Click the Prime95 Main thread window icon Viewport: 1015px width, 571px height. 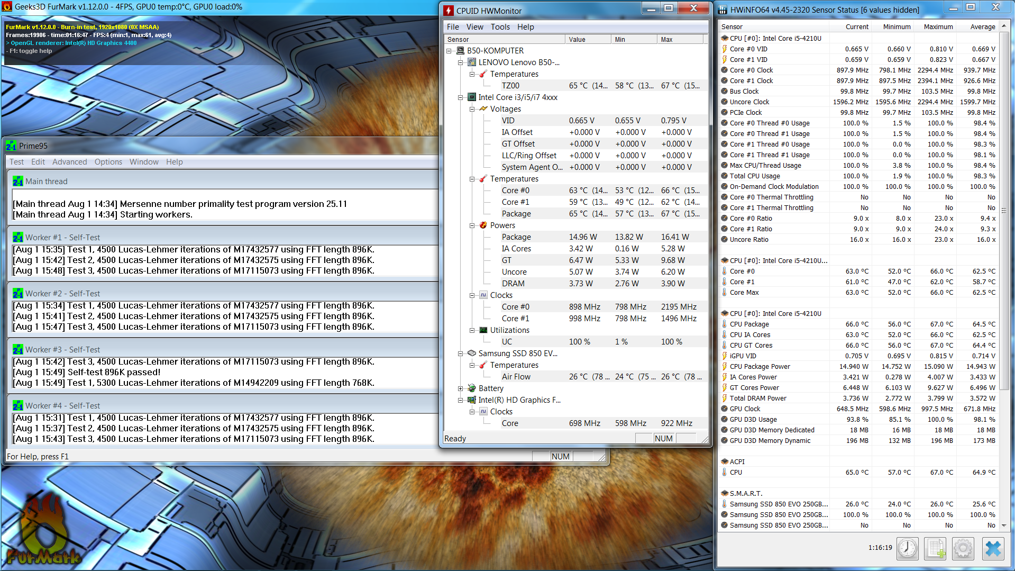18,182
